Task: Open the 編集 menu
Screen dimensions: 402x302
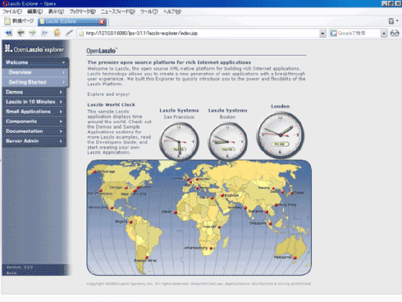Action: [x=35, y=11]
